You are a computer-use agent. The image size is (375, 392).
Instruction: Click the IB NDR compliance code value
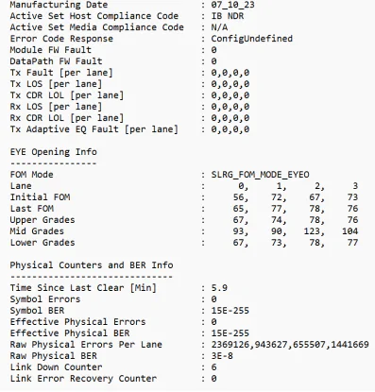(x=228, y=16)
